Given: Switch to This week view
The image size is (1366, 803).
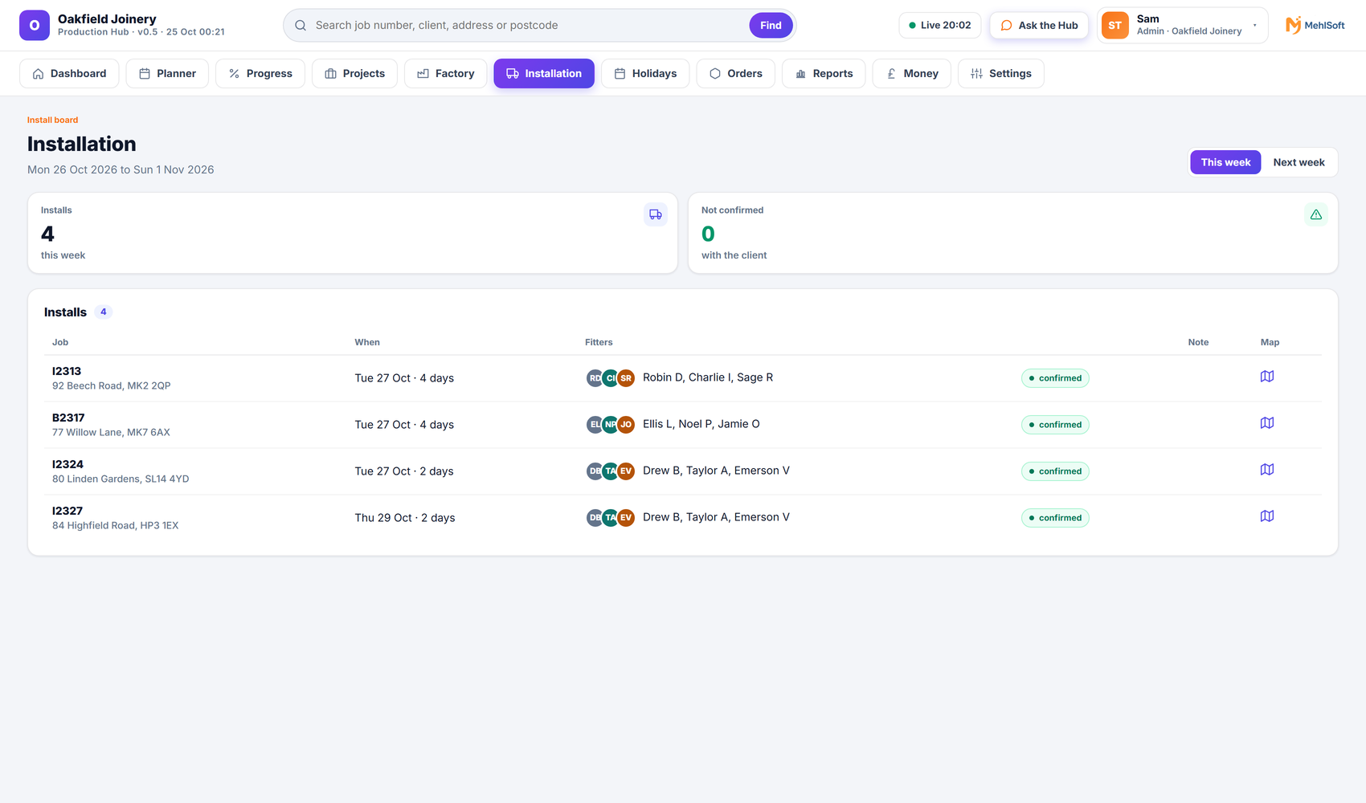Looking at the screenshot, I should click(1225, 162).
